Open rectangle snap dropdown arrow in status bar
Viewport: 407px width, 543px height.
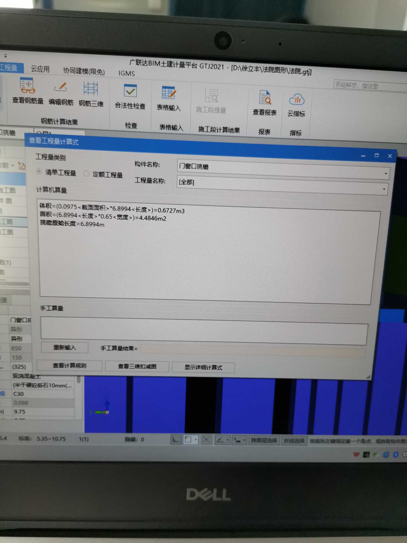196,440
